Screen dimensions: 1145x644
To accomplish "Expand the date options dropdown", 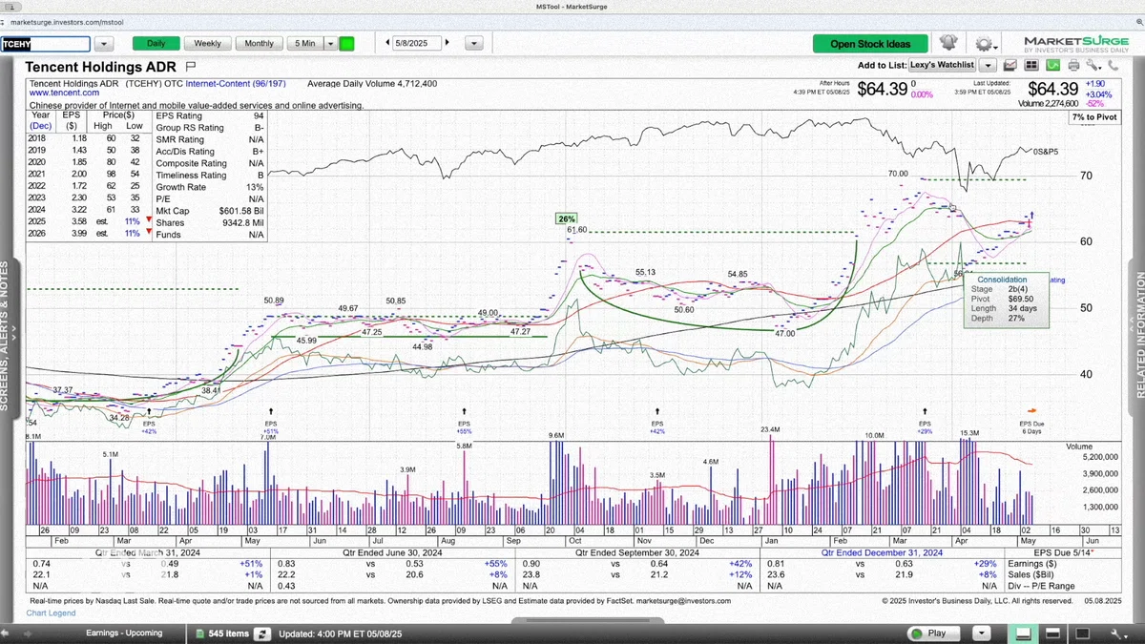I will pyautogui.click(x=473, y=44).
